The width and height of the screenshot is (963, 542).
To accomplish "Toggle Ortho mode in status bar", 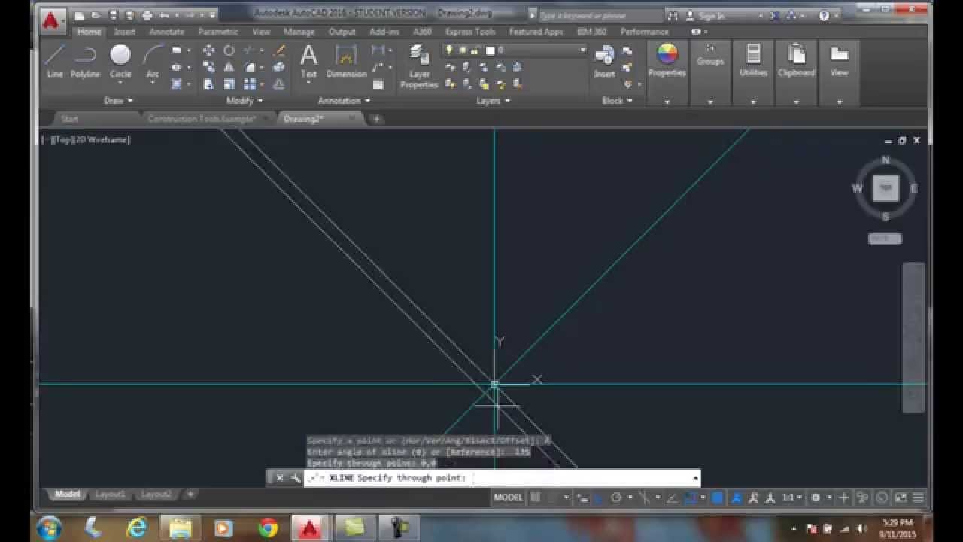I will click(x=600, y=498).
